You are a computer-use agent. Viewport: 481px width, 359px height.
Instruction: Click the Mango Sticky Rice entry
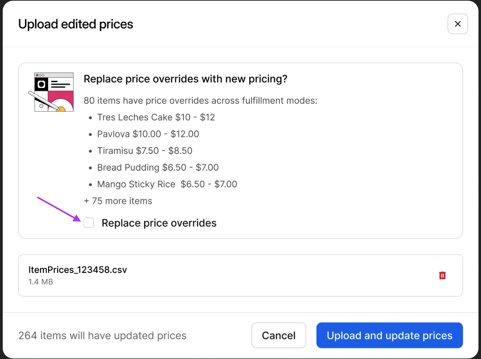[x=167, y=184]
